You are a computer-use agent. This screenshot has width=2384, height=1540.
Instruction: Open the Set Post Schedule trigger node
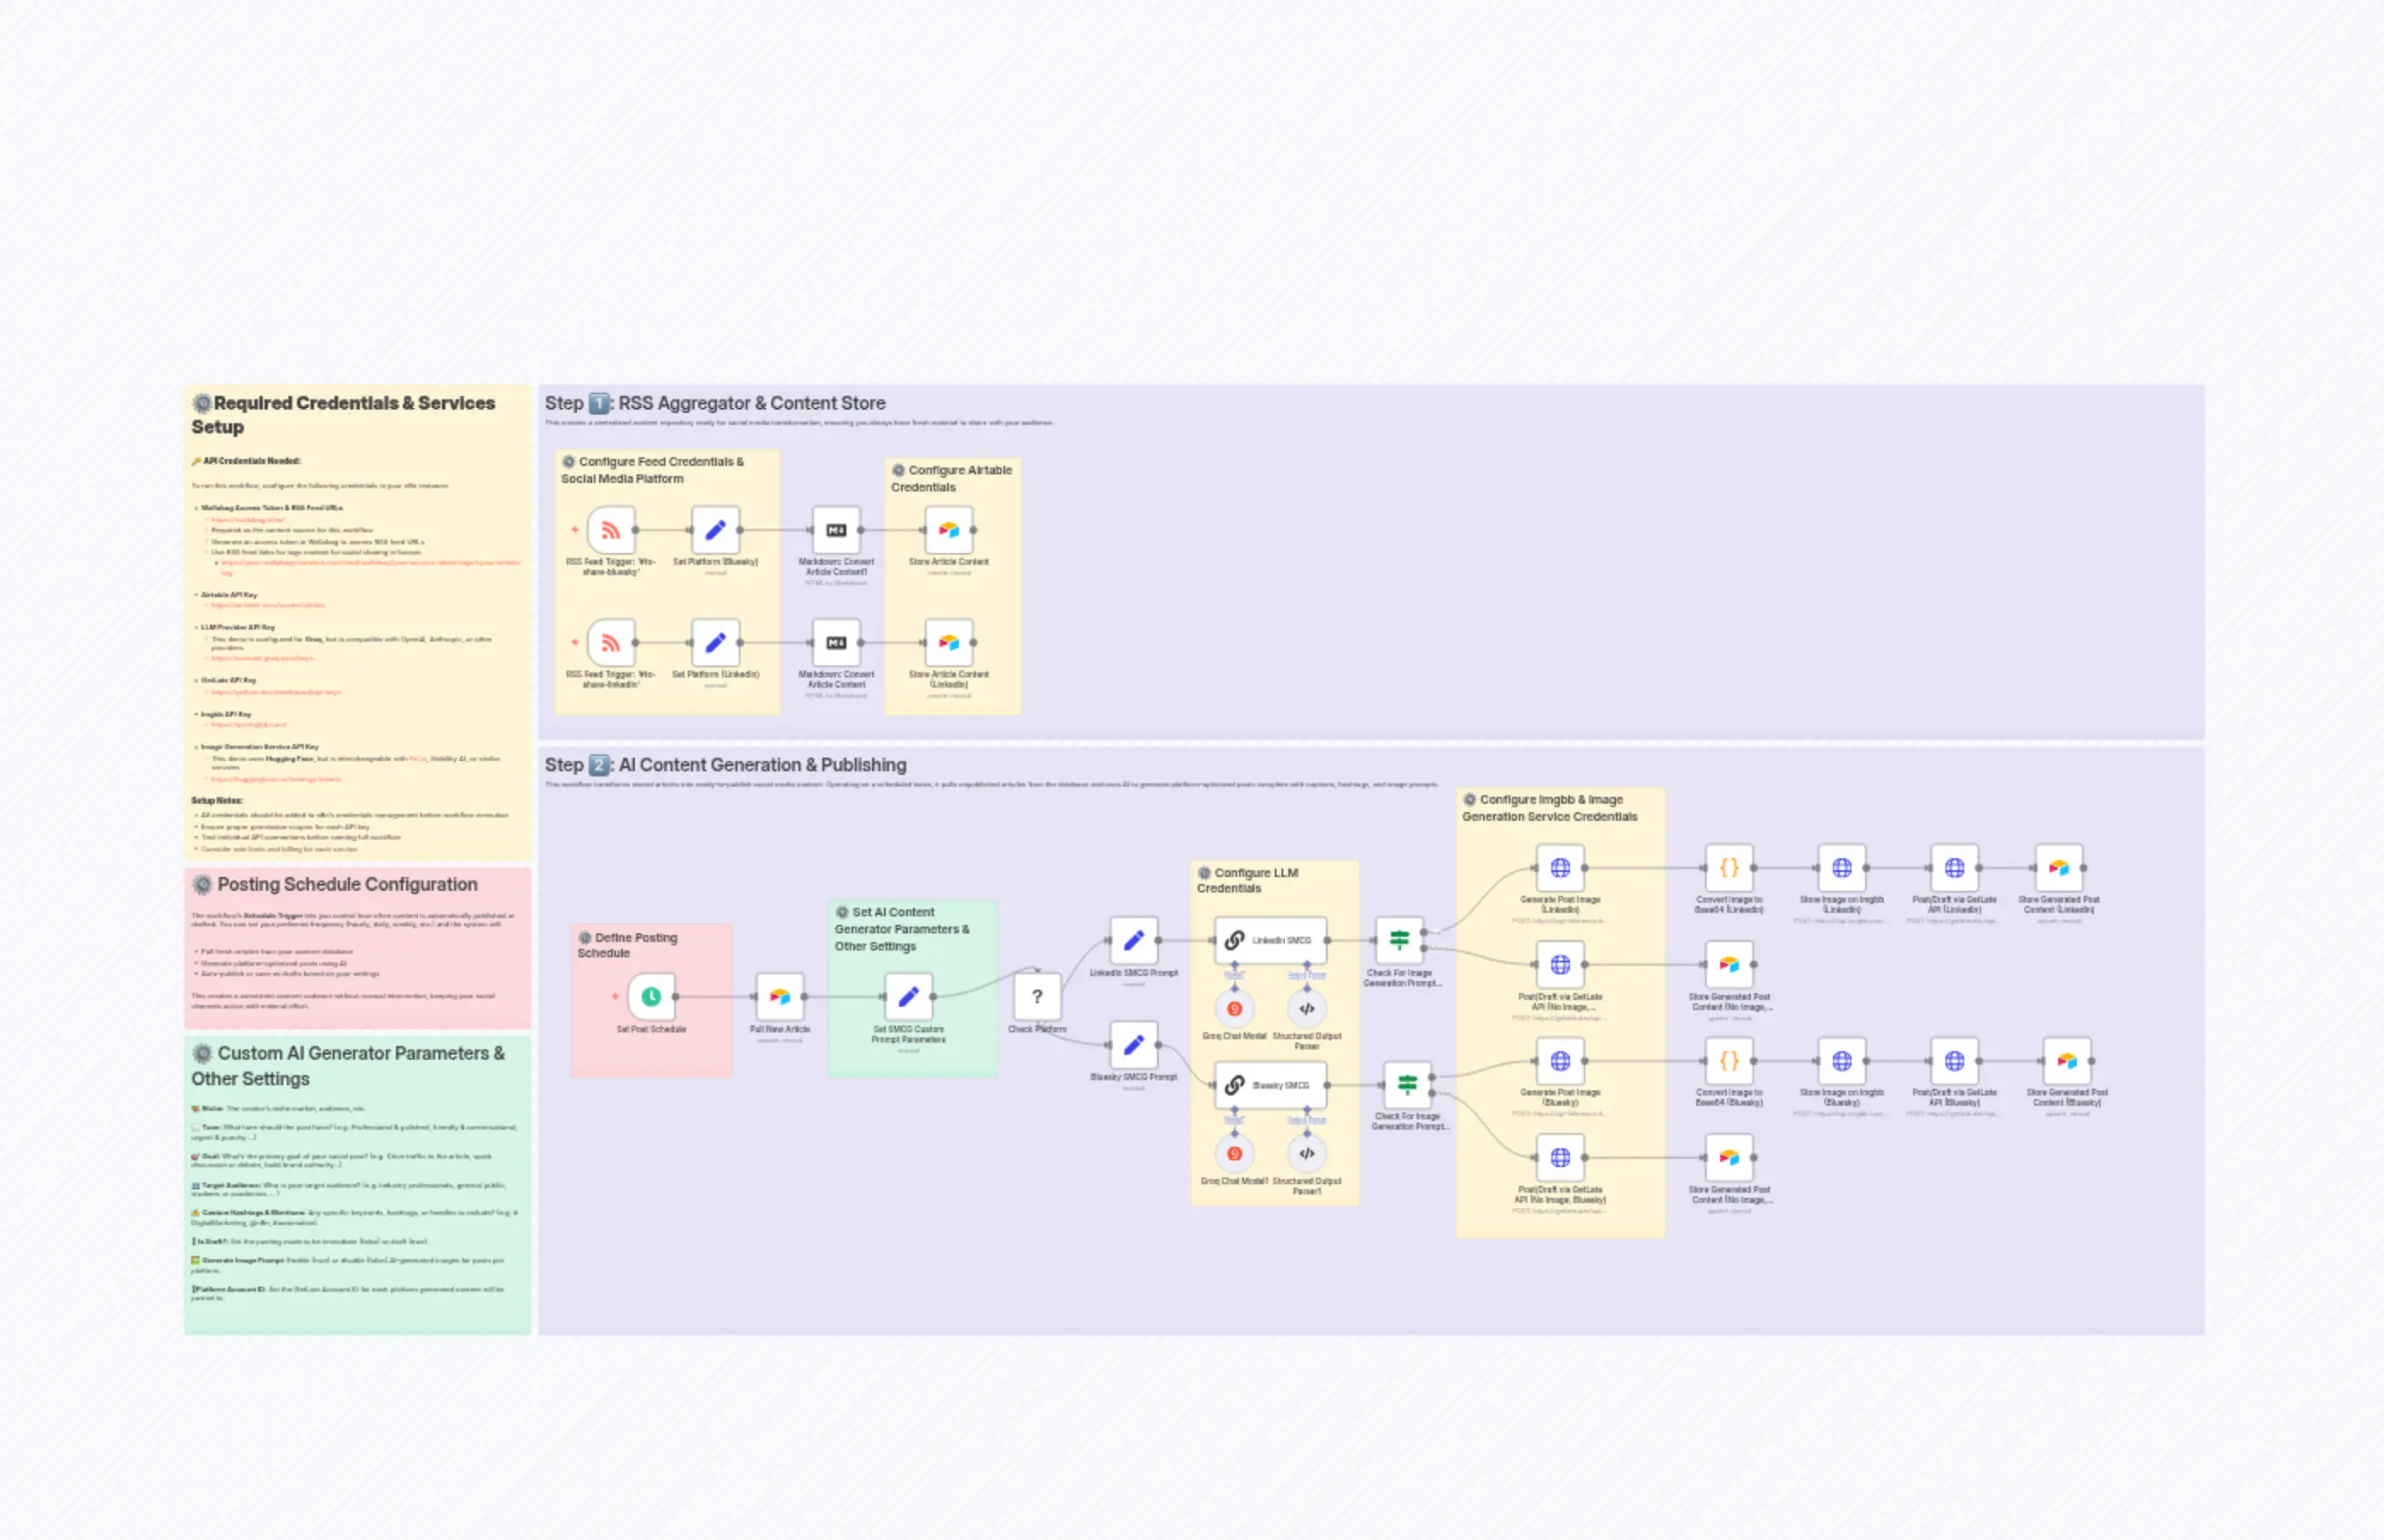point(651,997)
